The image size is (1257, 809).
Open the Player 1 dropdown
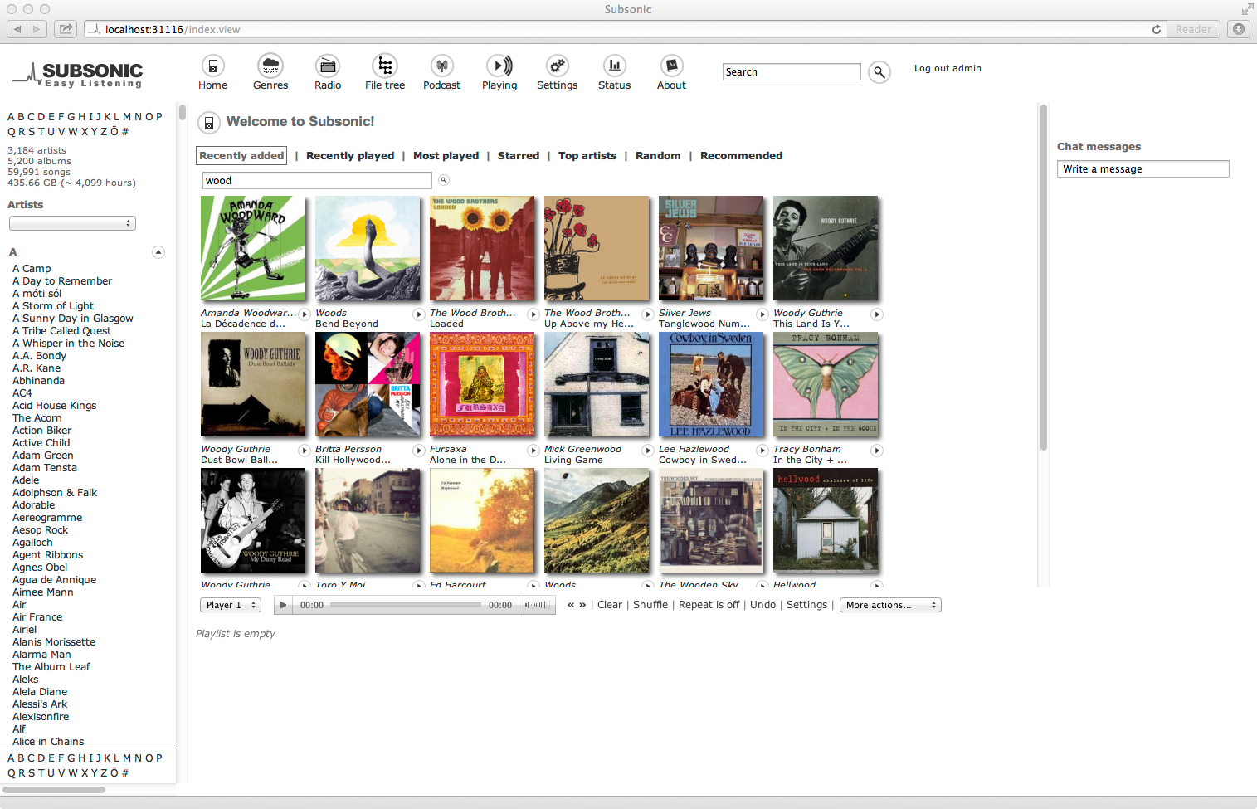coord(231,605)
